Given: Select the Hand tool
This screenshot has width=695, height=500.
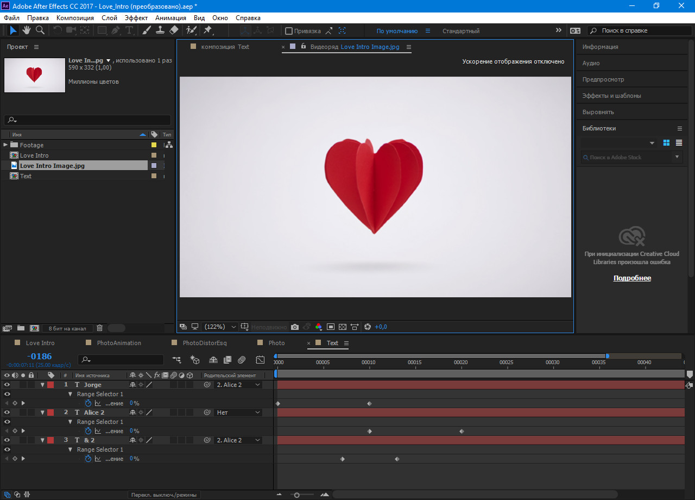Looking at the screenshot, I should (x=27, y=30).
